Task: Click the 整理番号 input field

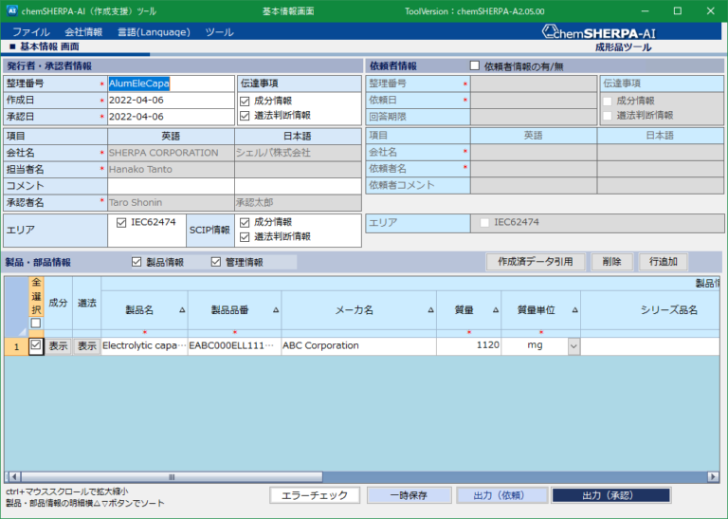Action: [171, 83]
